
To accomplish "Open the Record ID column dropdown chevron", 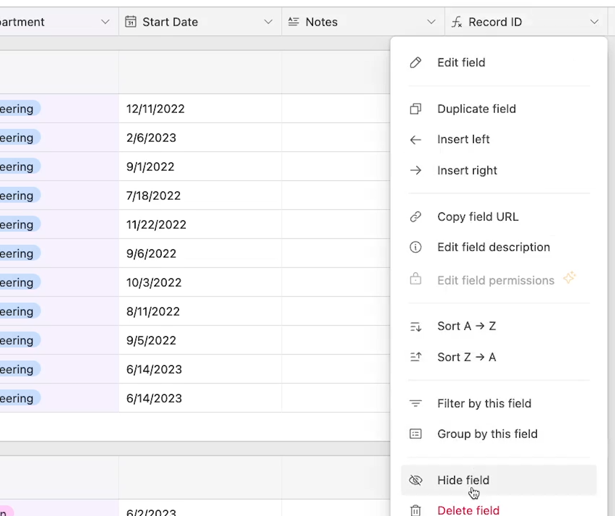I will 594,22.
